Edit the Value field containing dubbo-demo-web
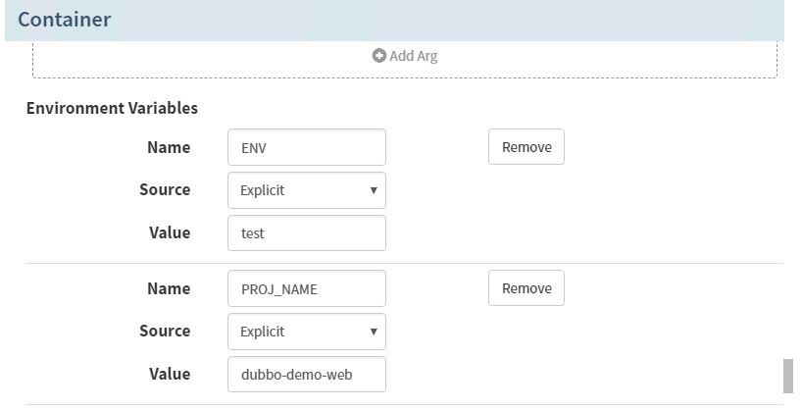 pos(306,375)
